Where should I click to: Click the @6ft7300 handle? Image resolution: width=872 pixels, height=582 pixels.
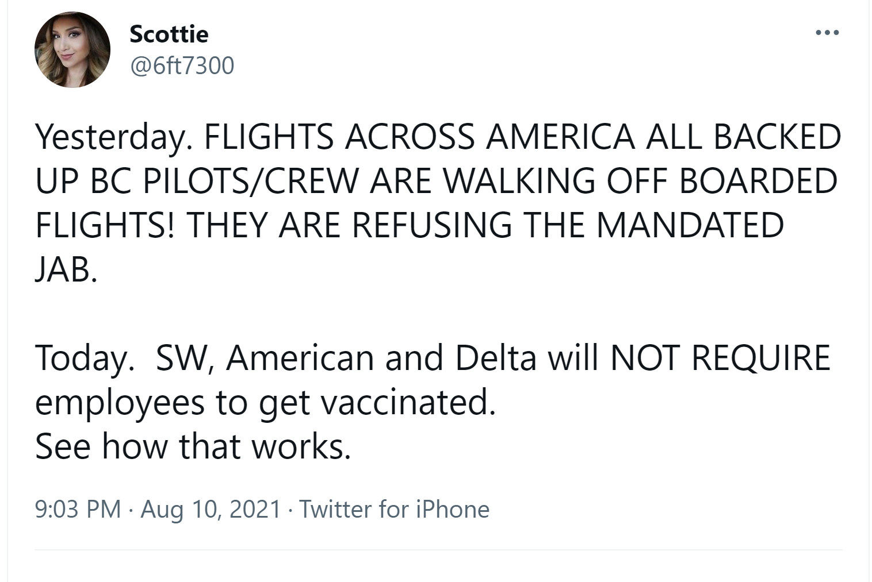click(182, 65)
